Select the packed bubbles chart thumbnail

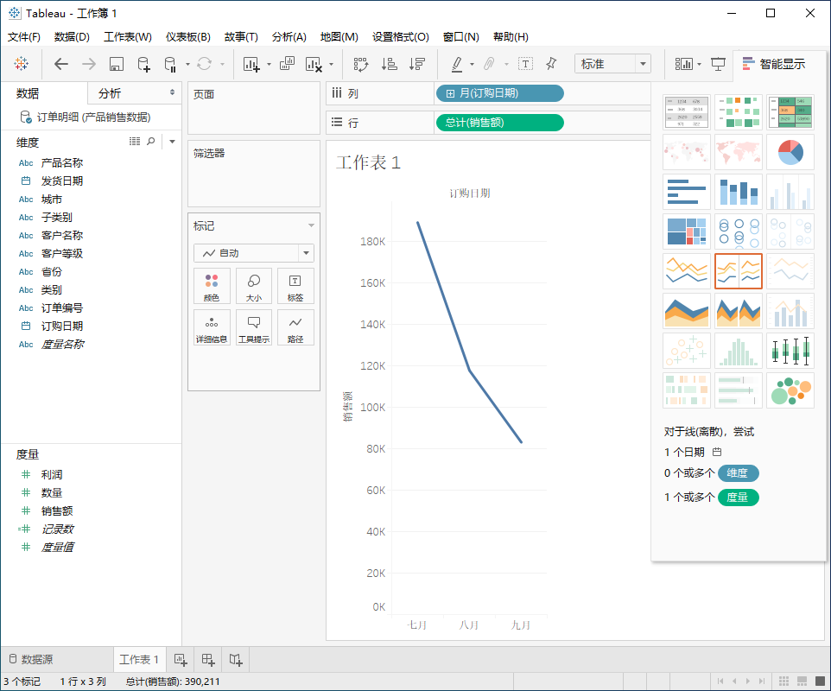[790, 390]
